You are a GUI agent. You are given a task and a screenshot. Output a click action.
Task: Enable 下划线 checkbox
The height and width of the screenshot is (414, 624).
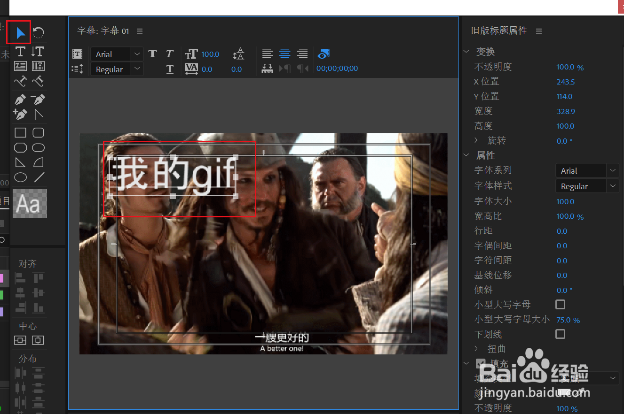(560, 334)
